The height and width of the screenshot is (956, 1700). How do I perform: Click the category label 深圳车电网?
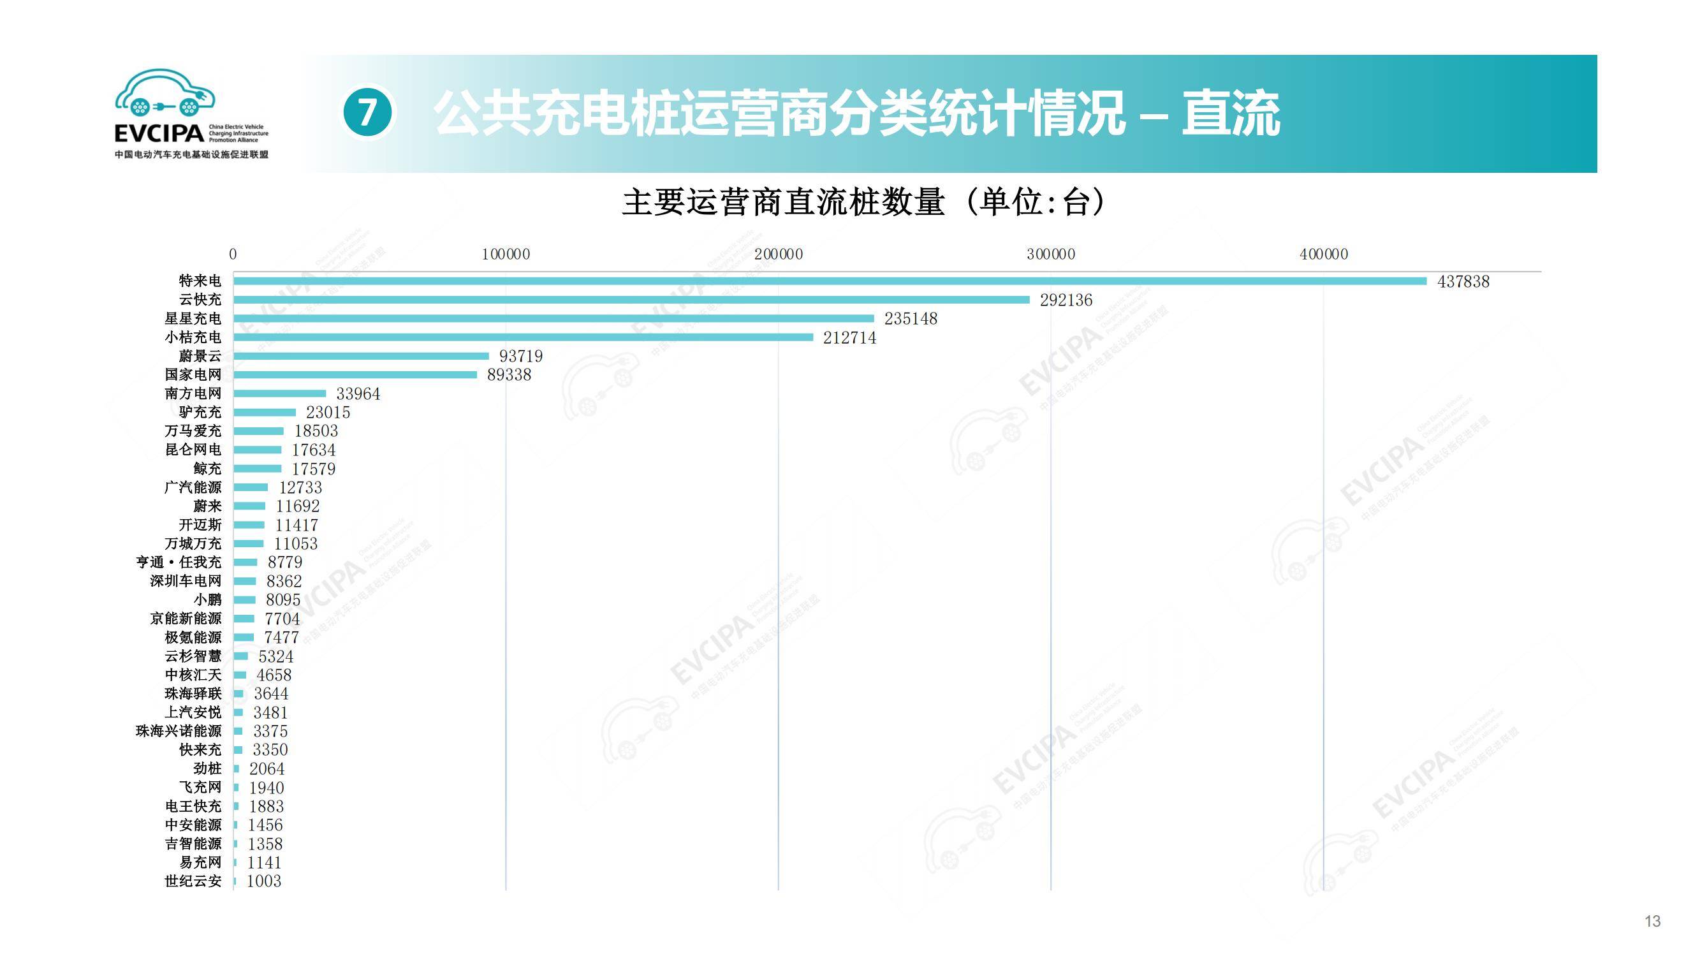[x=186, y=581]
